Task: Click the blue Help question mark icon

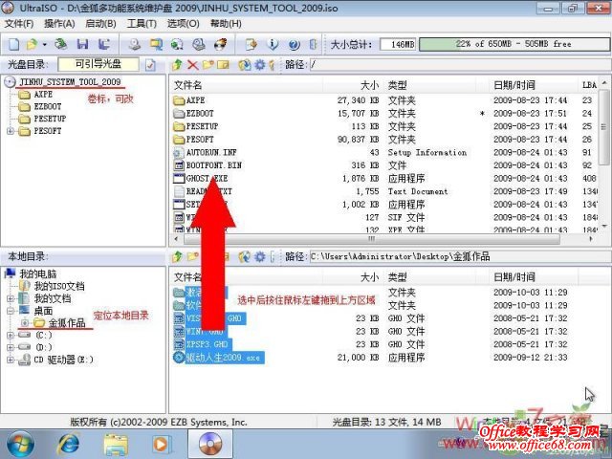Action: tap(294, 45)
